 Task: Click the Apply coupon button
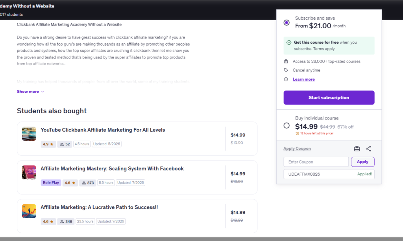362,162
